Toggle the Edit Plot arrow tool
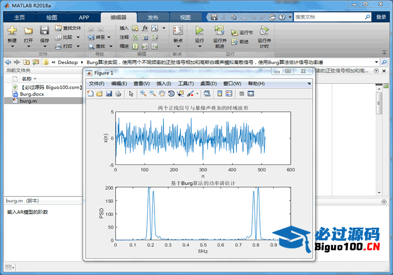 point(131,94)
